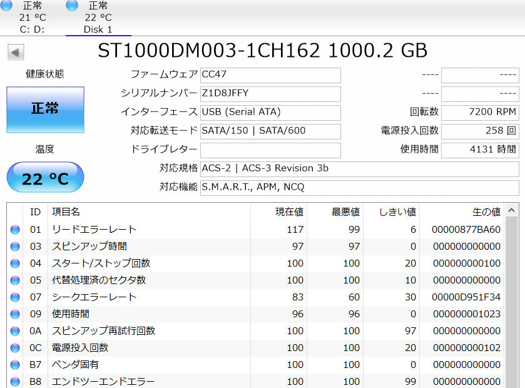Select the Disk 1 tab
The height and width of the screenshot is (388, 525).
tap(98, 18)
